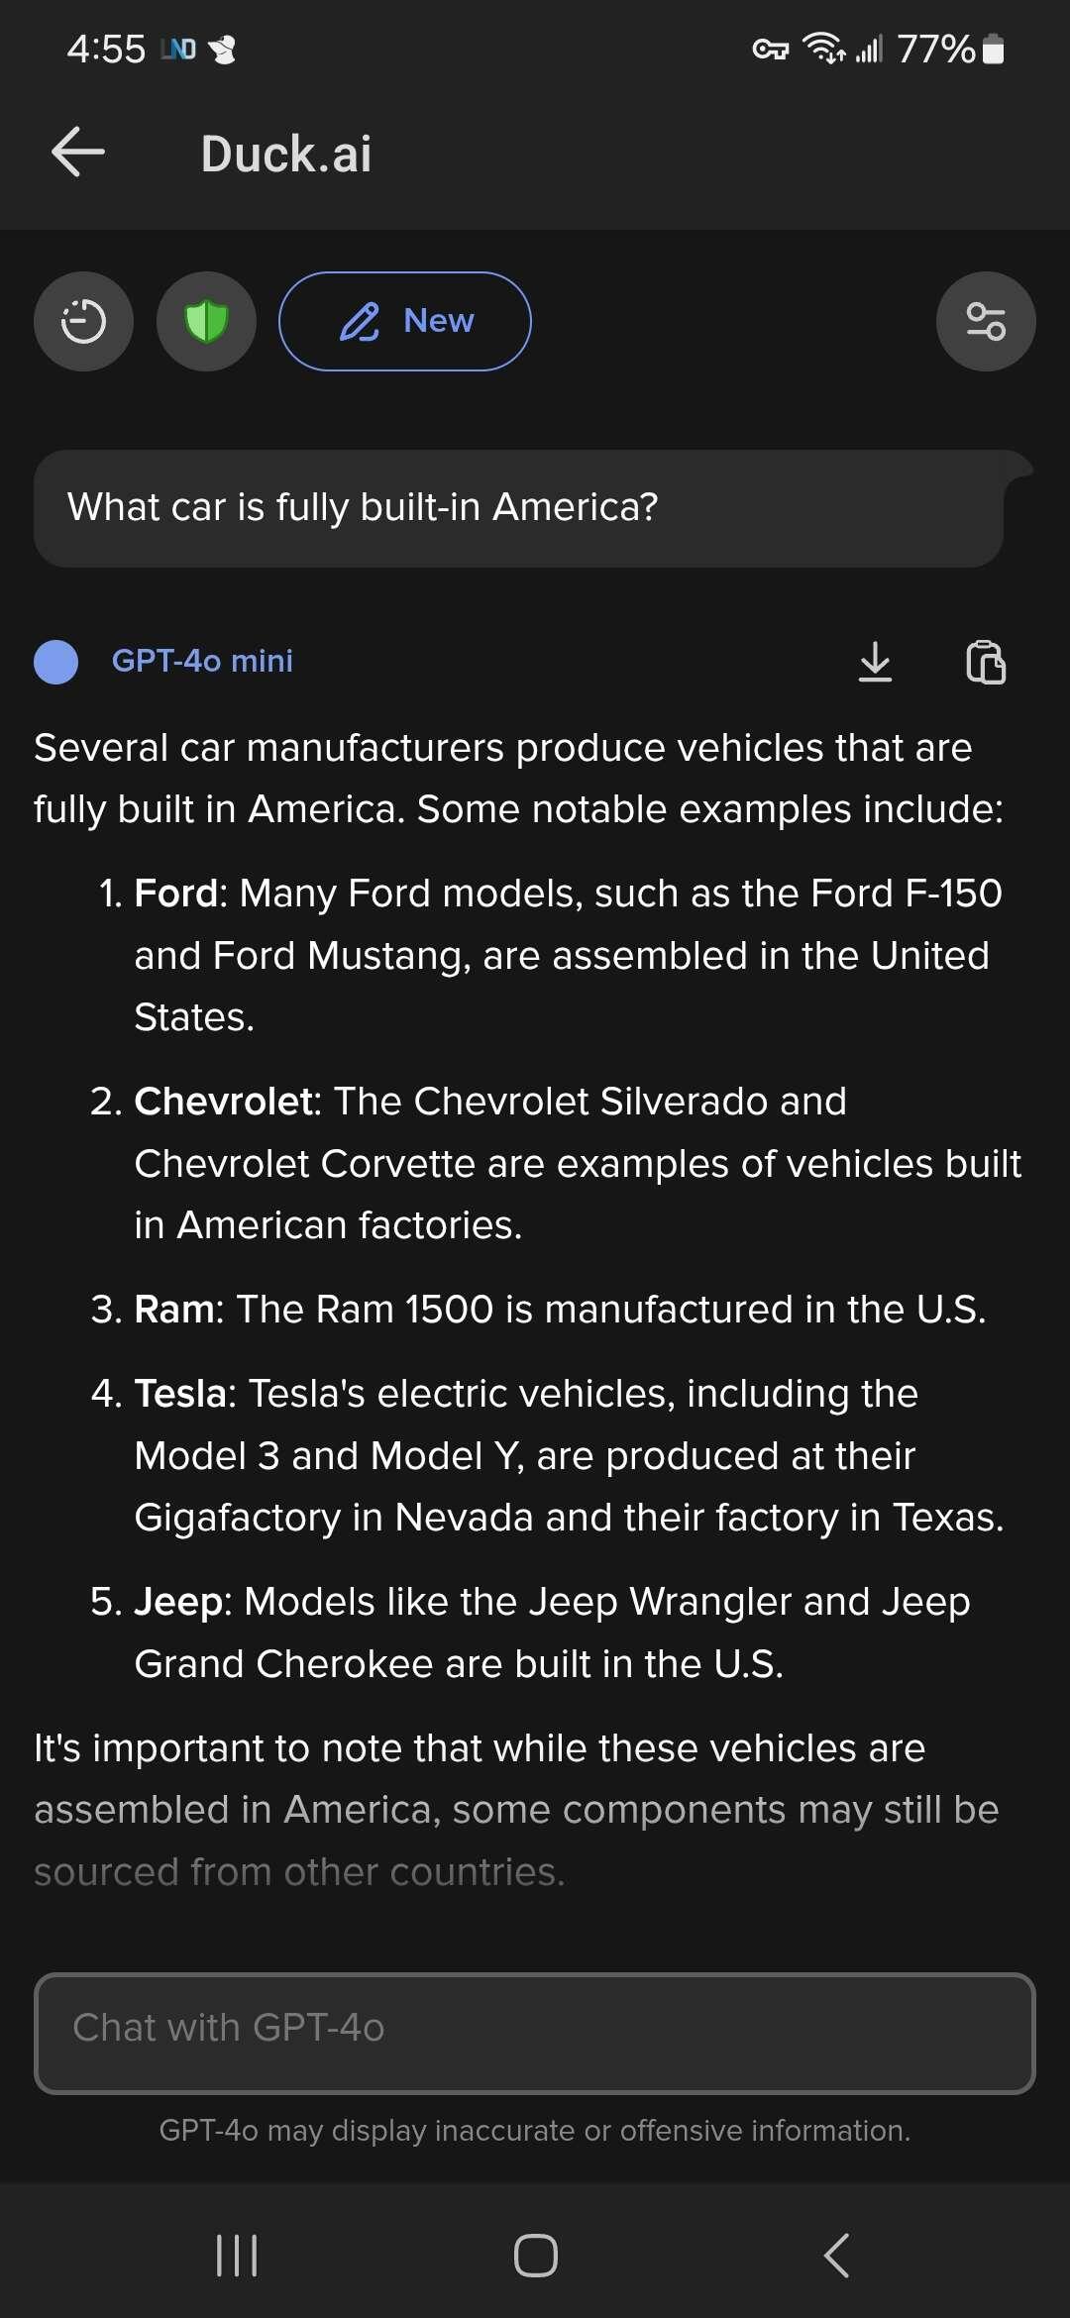1070x2318 pixels.
Task: Open Android recent apps button
Action: 237,2256
